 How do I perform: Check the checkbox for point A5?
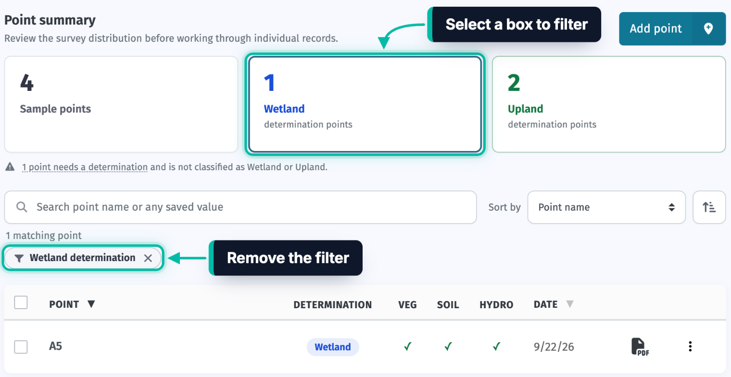[x=21, y=347]
